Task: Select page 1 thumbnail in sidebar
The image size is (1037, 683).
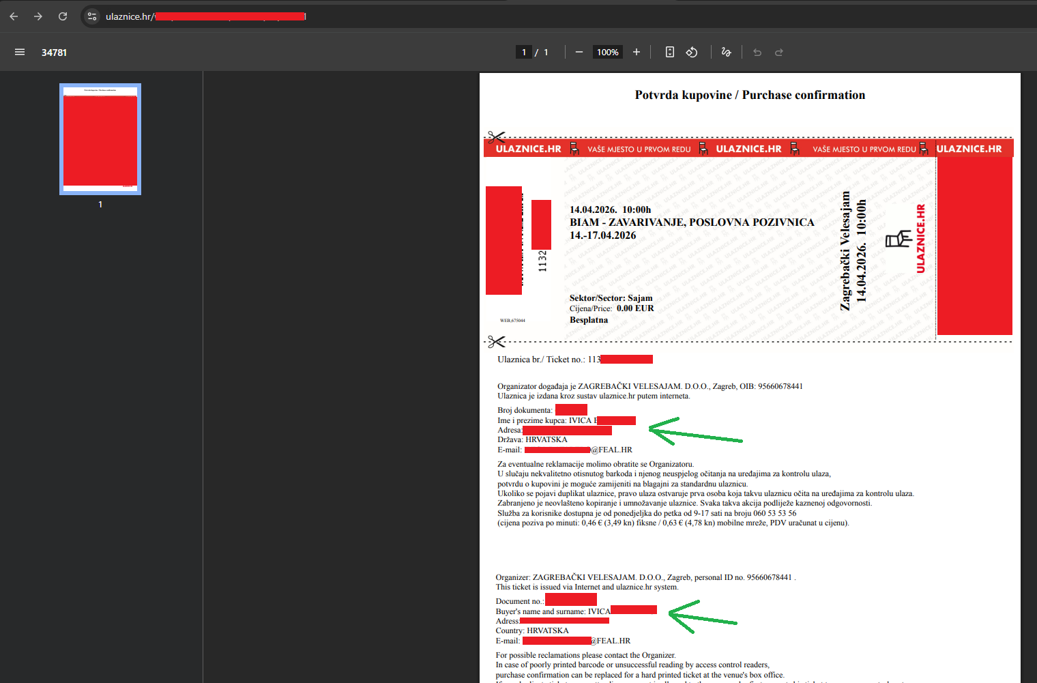Action: click(100, 139)
